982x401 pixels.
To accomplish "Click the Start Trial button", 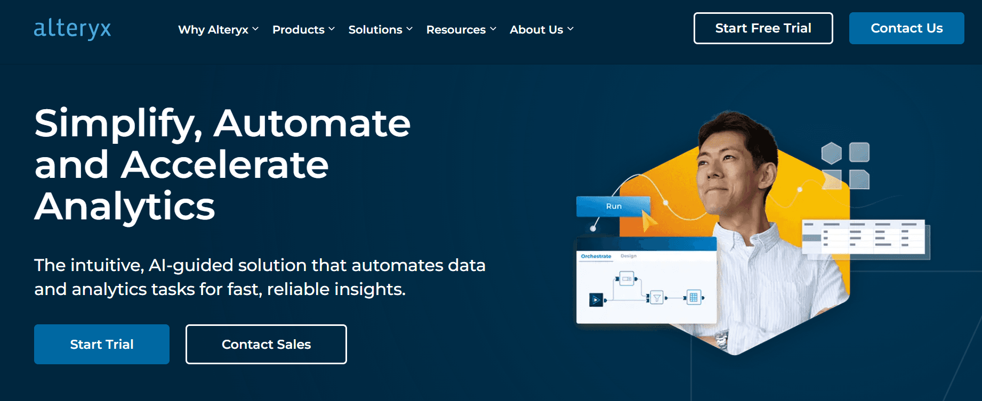I will tap(102, 345).
